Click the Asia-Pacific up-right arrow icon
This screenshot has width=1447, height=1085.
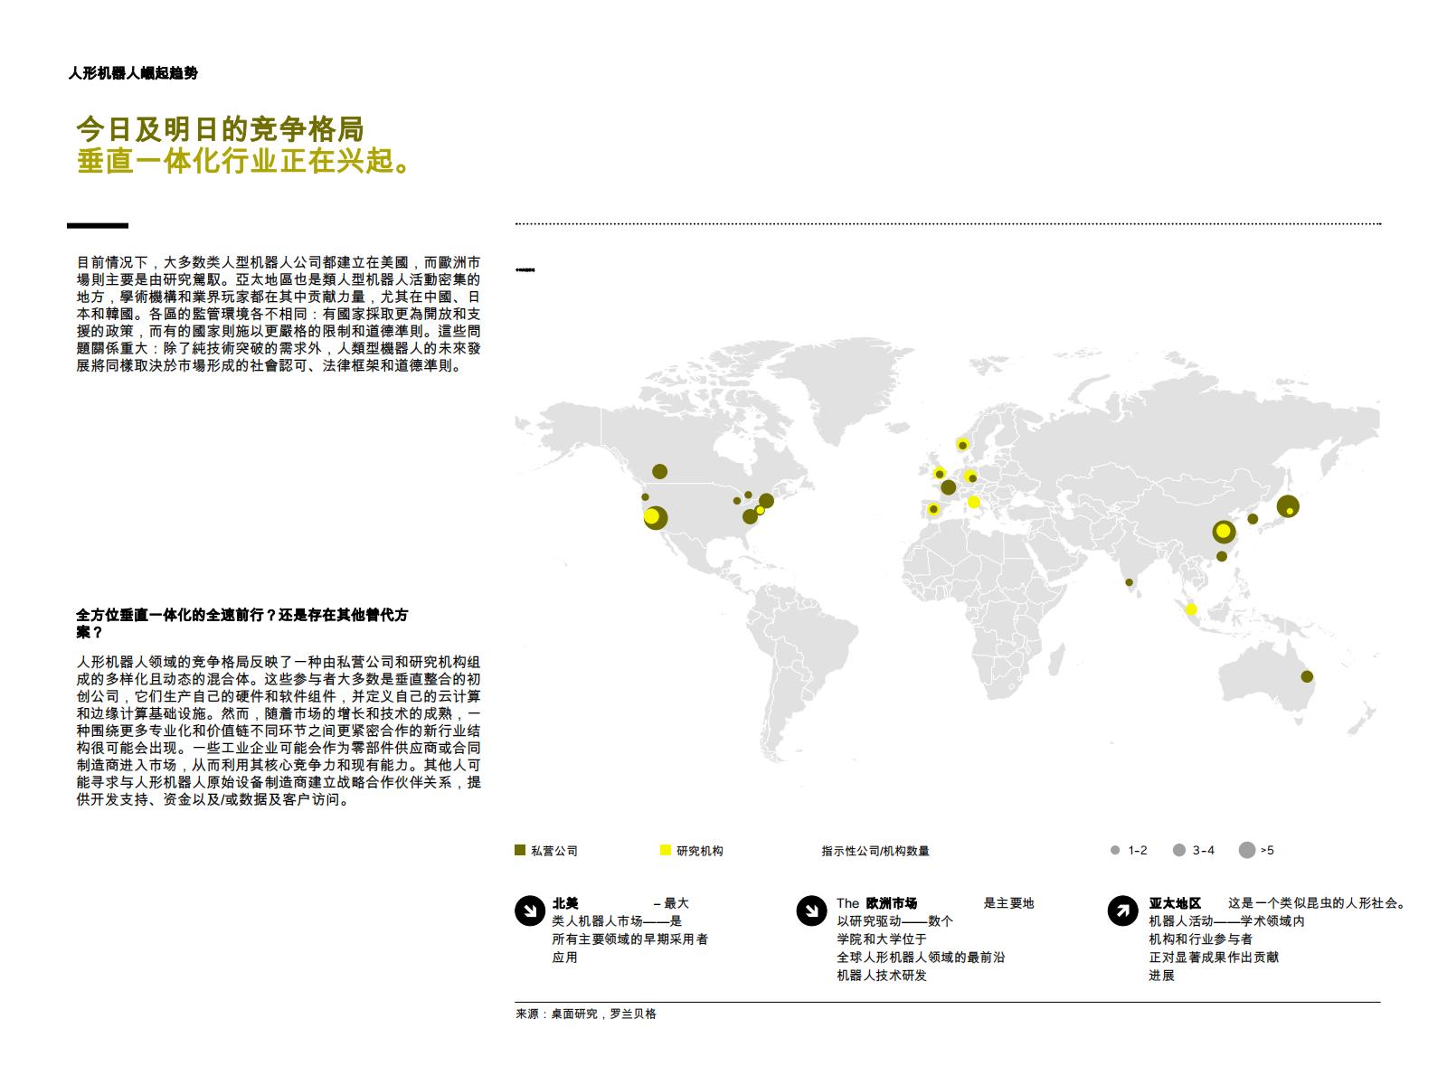[x=1122, y=910]
